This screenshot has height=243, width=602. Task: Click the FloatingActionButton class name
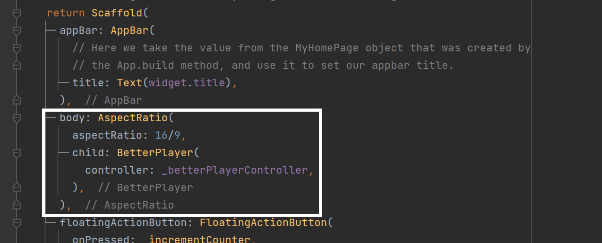point(263,222)
